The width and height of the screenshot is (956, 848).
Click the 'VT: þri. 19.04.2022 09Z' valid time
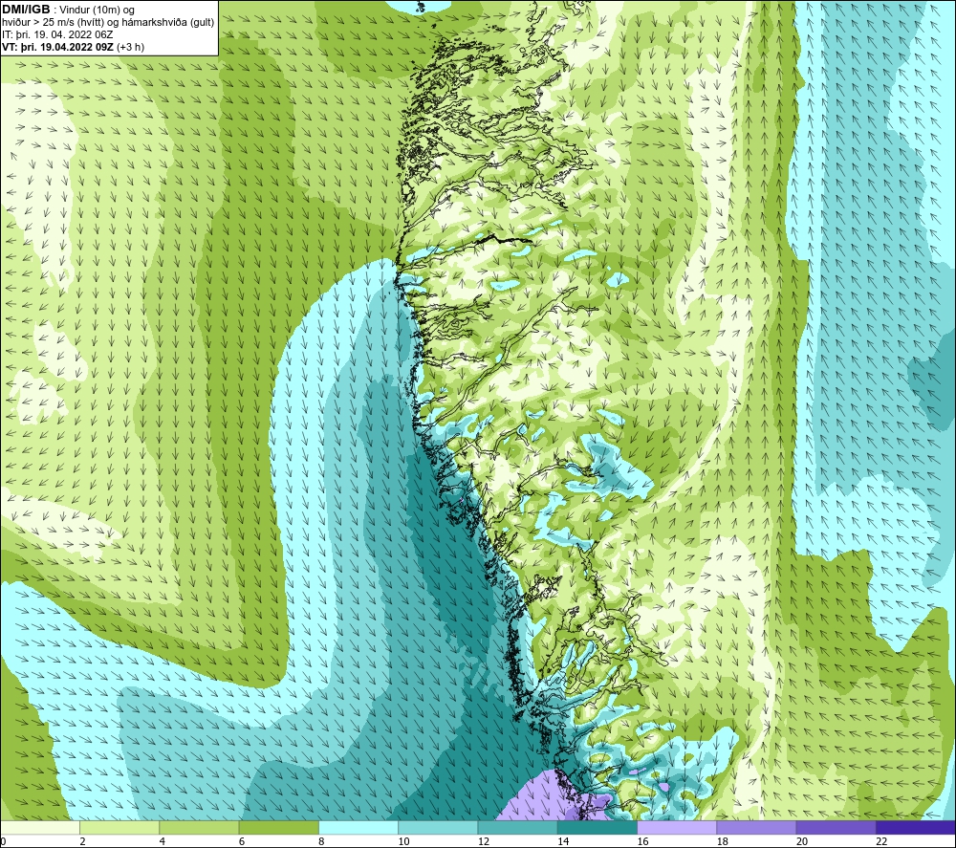[x=58, y=47]
